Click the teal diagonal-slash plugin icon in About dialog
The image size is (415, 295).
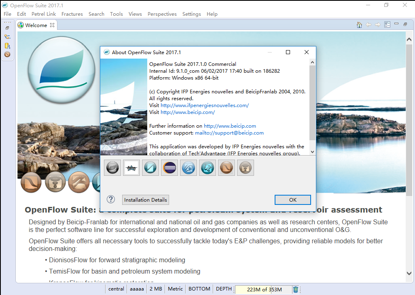(x=150, y=168)
